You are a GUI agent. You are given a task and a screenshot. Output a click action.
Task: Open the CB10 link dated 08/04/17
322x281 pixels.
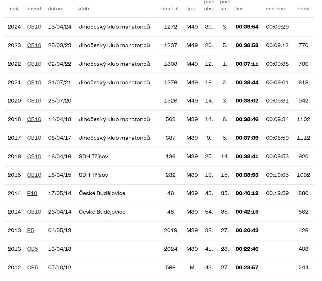(x=34, y=138)
